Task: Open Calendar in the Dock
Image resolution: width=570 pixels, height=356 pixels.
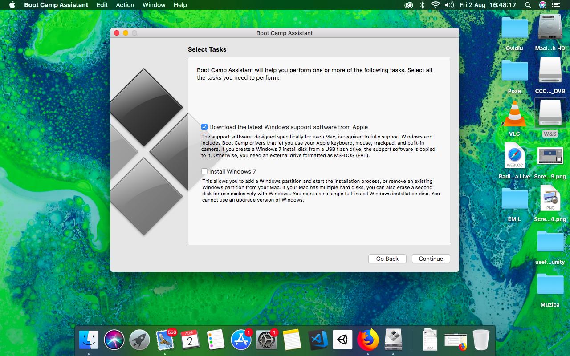Action: pos(190,340)
